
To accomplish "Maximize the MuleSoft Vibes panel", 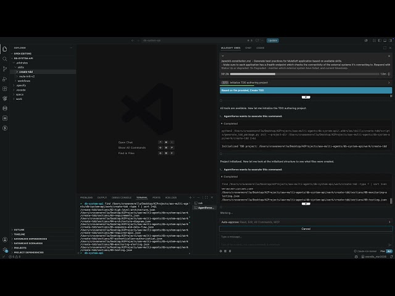I will point(385,48).
